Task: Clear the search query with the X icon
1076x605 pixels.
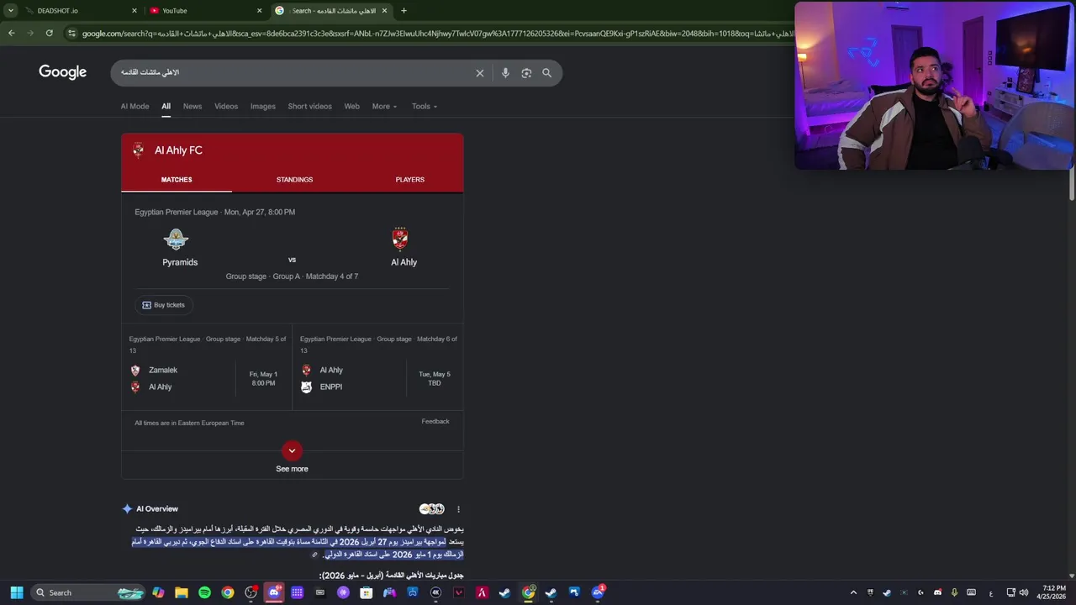Action: click(x=480, y=73)
